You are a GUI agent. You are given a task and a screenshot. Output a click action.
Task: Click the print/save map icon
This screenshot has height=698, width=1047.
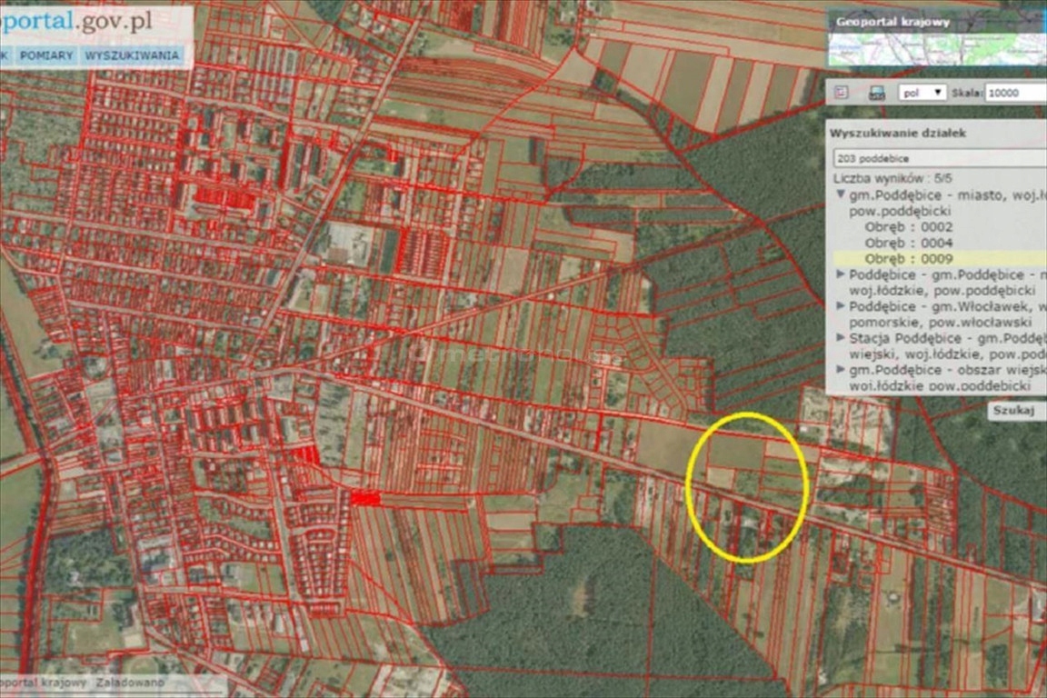[877, 93]
